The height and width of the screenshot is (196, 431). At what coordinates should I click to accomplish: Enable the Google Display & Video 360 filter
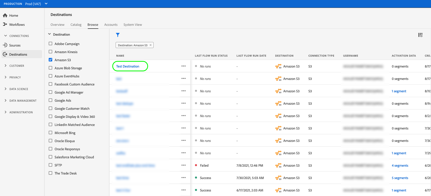tap(50, 116)
